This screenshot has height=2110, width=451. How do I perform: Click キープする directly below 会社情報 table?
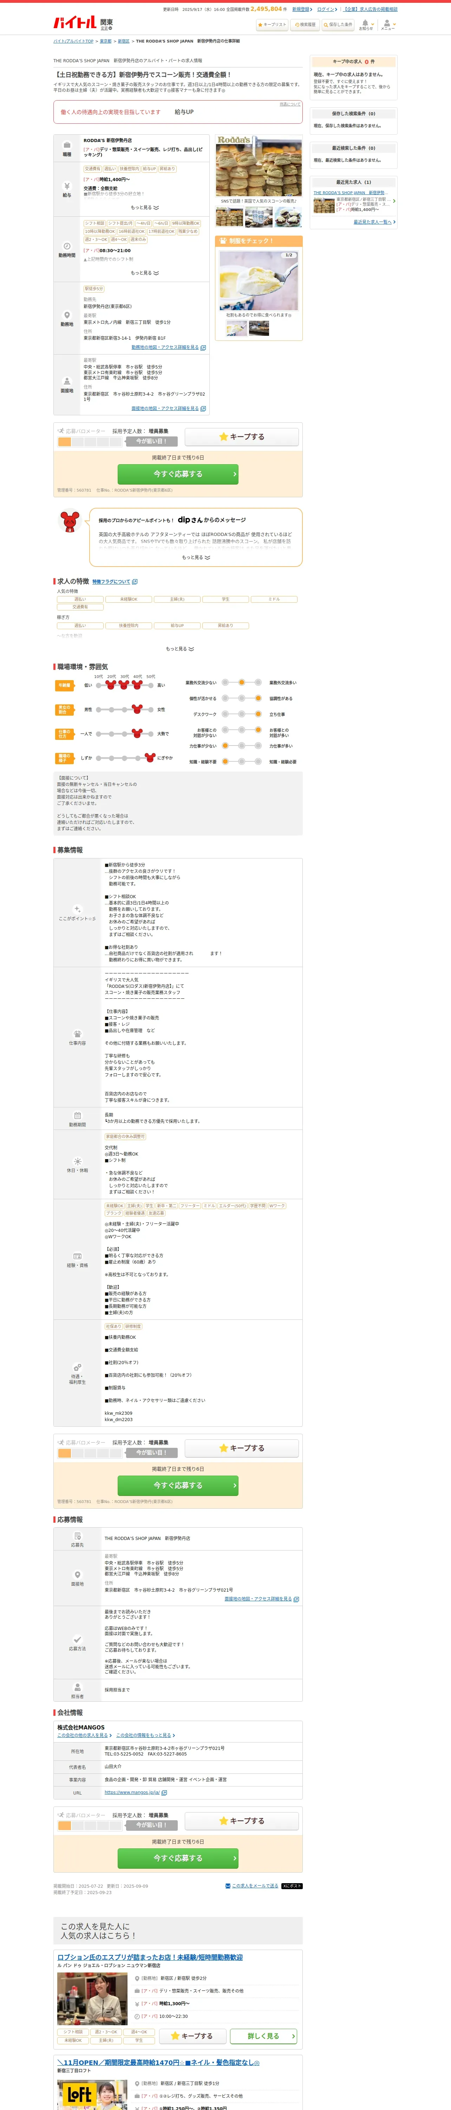point(241,1821)
